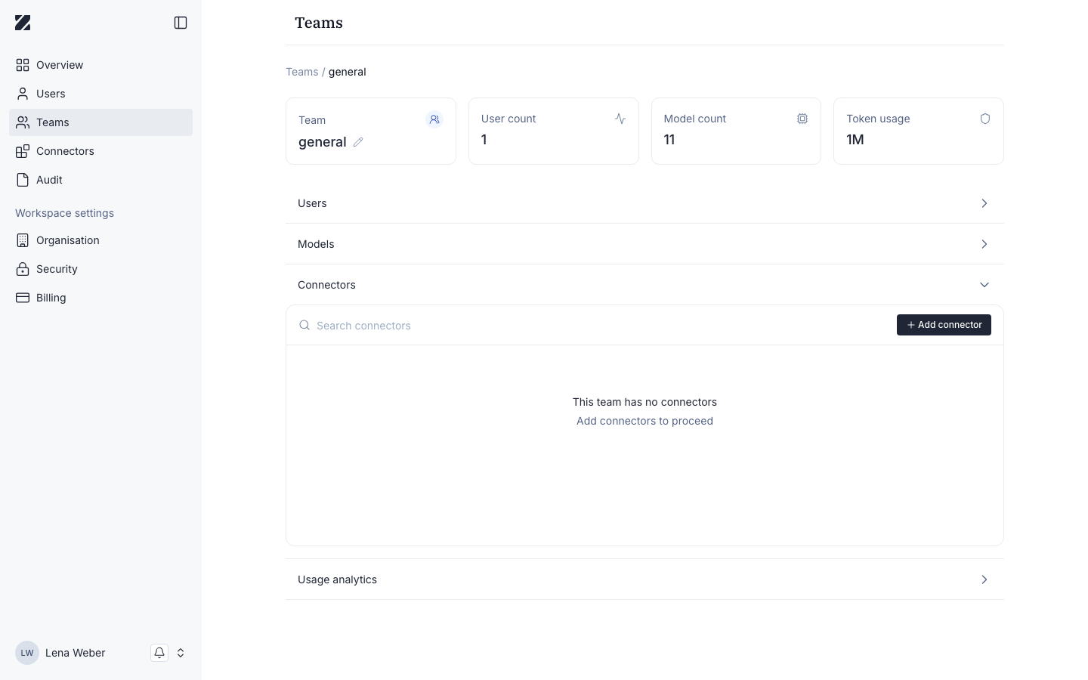Expand the Models section chevron
The image size is (1088, 680).
(x=984, y=244)
